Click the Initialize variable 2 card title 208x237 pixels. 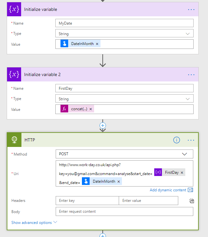(42, 74)
